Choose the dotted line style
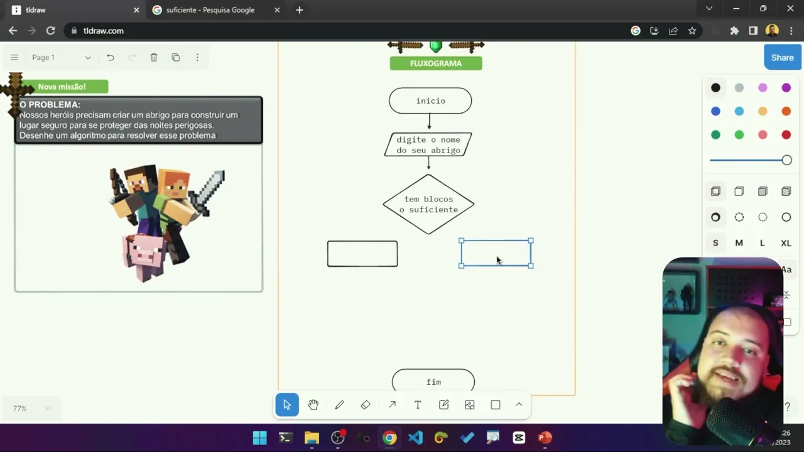Screen dimensions: 804x452 coord(763,217)
